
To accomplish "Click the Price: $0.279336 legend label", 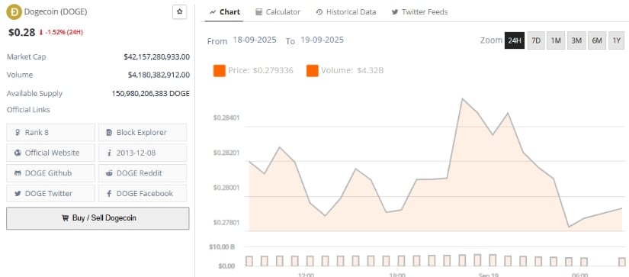I will (261, 71).
